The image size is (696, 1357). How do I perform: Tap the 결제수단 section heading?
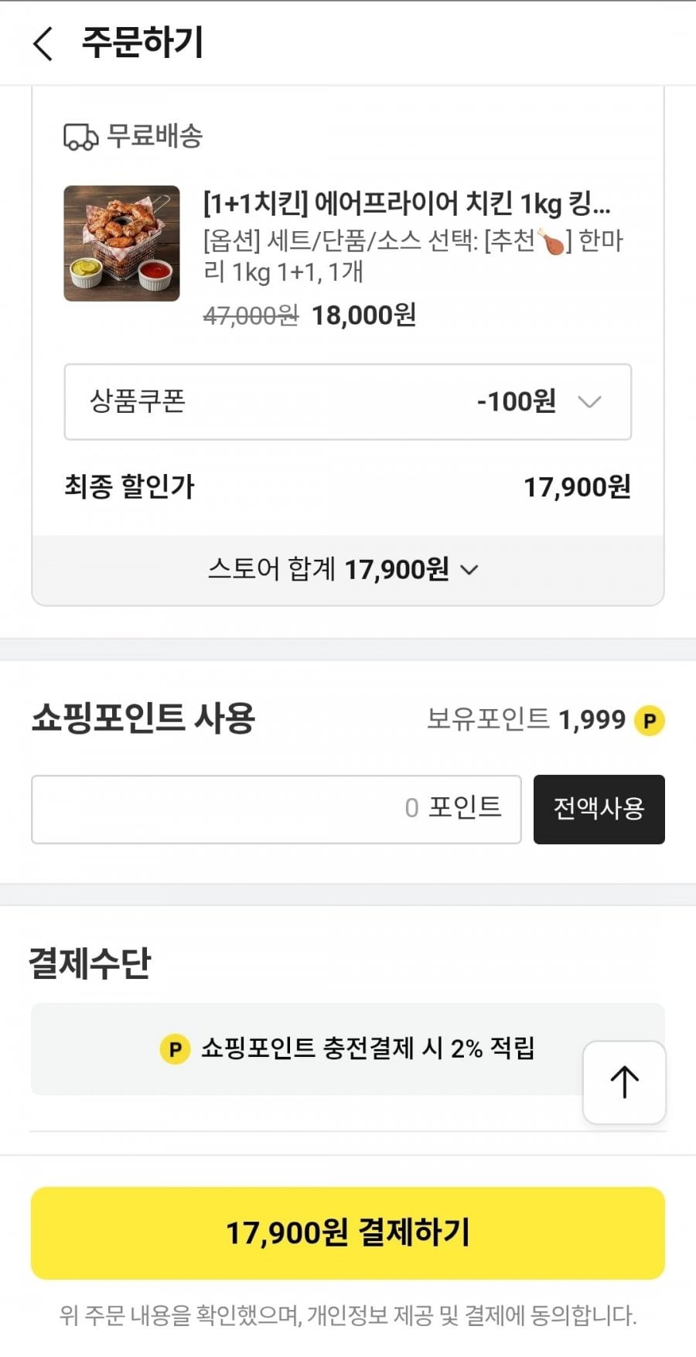point(90,963)
